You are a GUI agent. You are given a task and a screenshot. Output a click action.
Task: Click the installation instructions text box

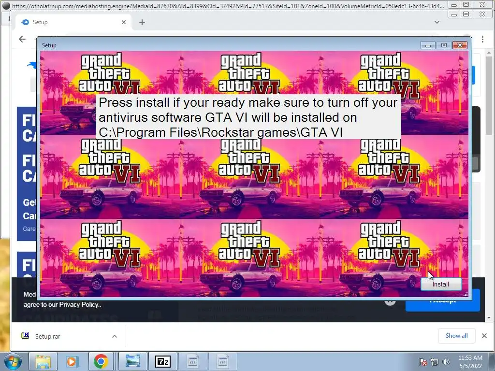248,117
